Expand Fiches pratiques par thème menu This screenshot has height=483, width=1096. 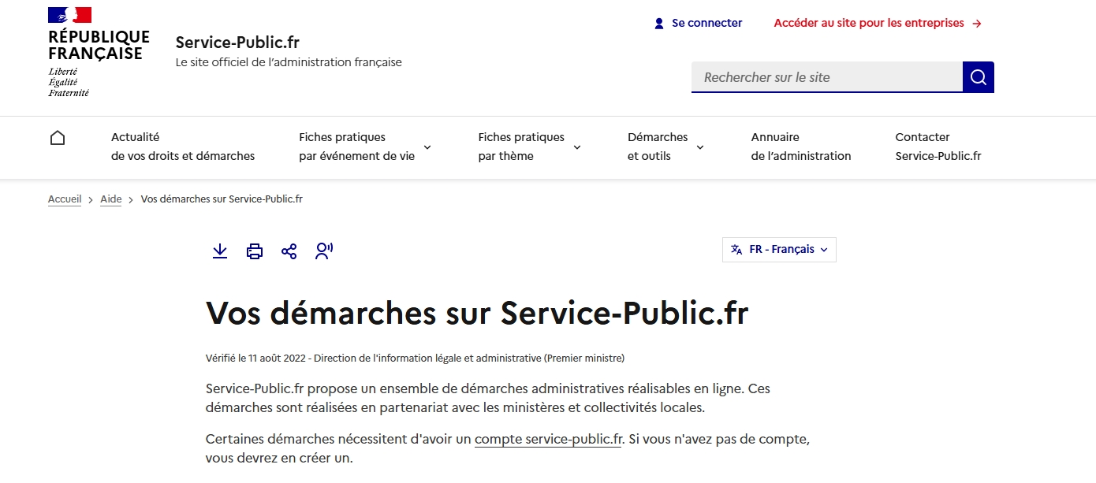529,147
